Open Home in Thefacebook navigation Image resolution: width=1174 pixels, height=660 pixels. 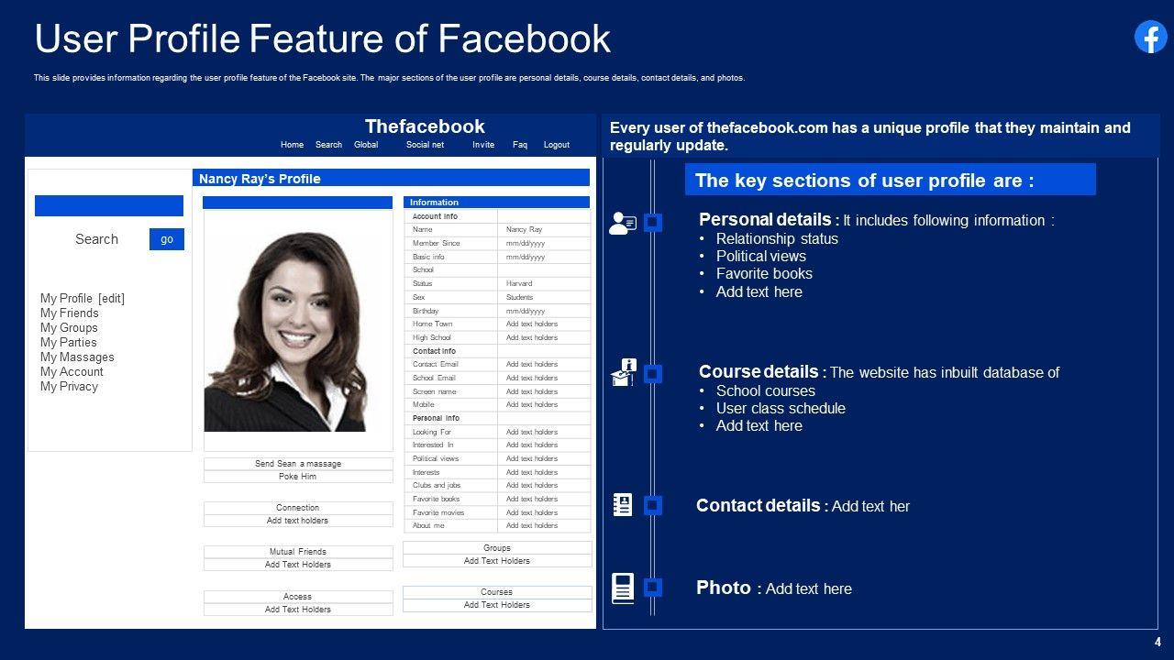point(292,145)
